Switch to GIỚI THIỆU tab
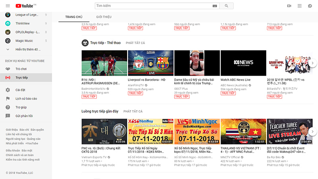 [104, 17]
